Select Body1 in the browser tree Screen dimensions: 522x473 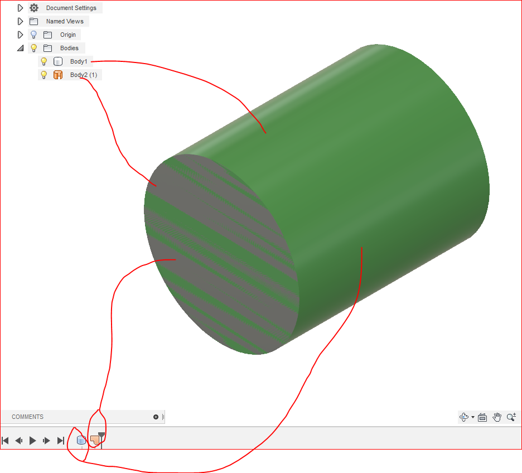coord(79,61)
